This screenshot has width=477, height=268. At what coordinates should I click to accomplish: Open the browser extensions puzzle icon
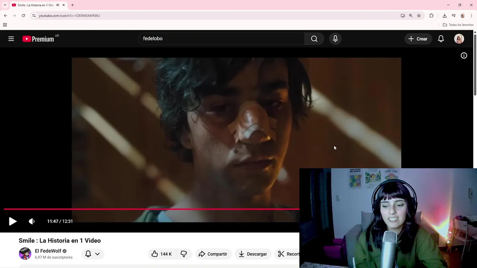431,16
